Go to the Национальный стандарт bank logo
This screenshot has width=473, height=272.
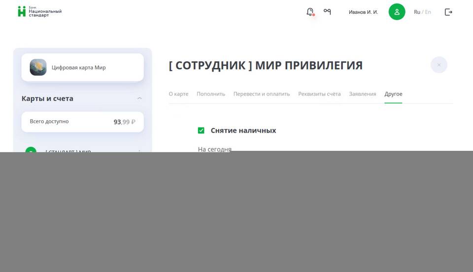pos(39,11)
